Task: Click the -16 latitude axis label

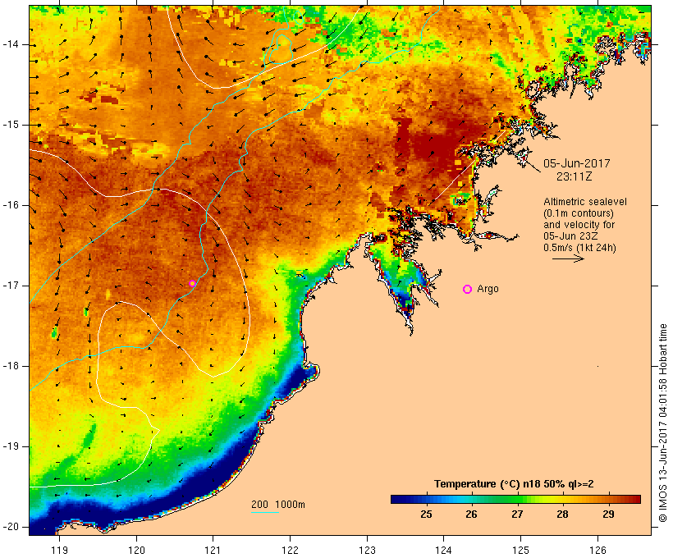Action: click(x=11, y=205)
